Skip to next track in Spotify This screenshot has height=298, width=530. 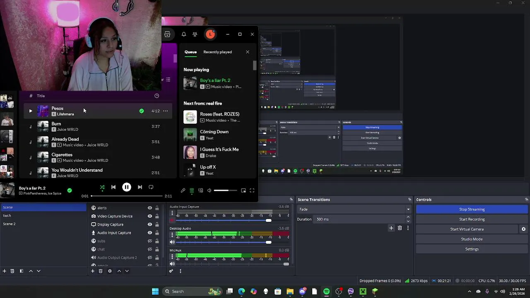tap(140, 187)
